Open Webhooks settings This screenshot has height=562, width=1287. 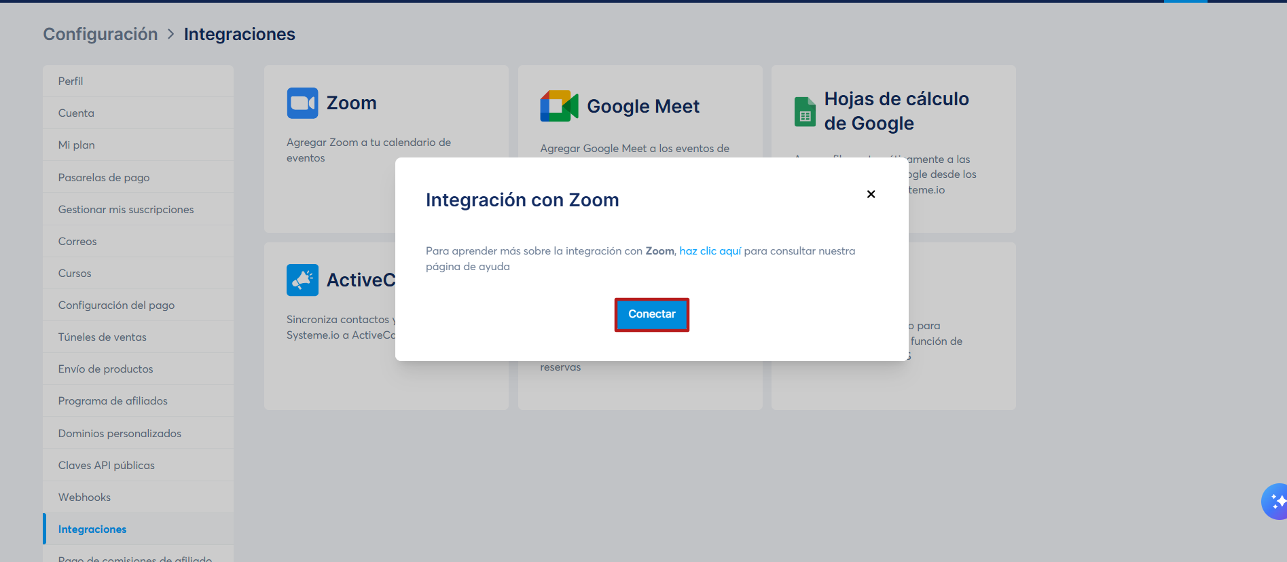(x=138, y=497)
